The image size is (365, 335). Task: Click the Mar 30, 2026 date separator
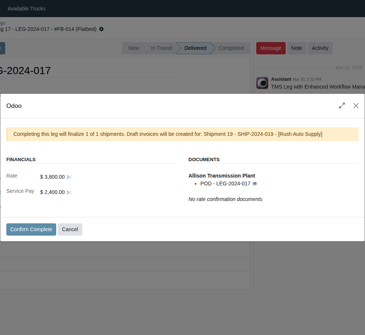coord(349,68)
